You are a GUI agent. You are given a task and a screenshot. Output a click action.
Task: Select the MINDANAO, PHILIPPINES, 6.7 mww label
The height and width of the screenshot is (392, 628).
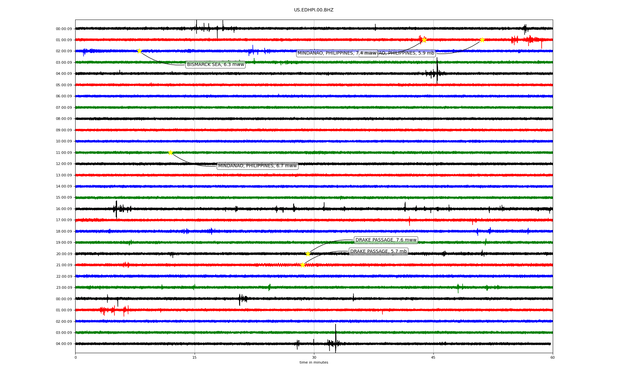click(x=257, y=166)
